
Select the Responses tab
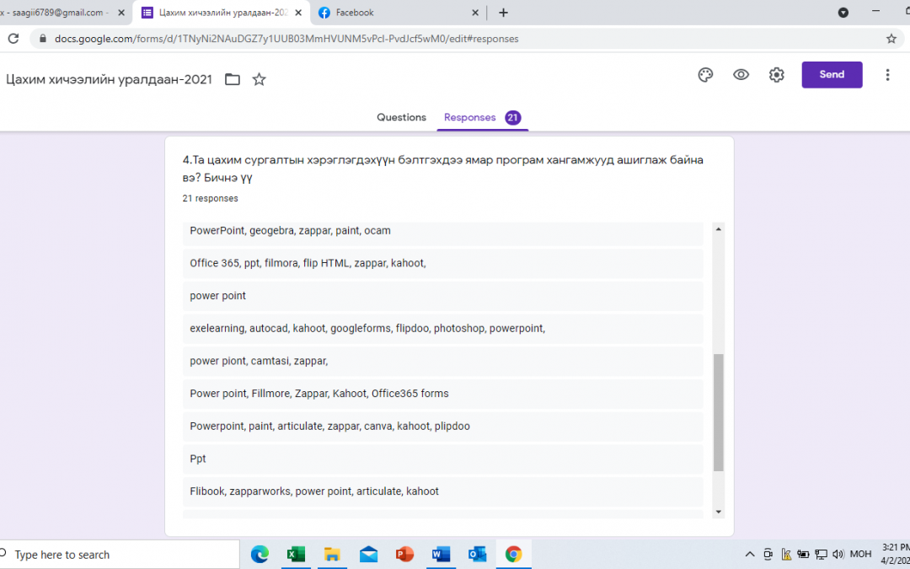[482, 118]
